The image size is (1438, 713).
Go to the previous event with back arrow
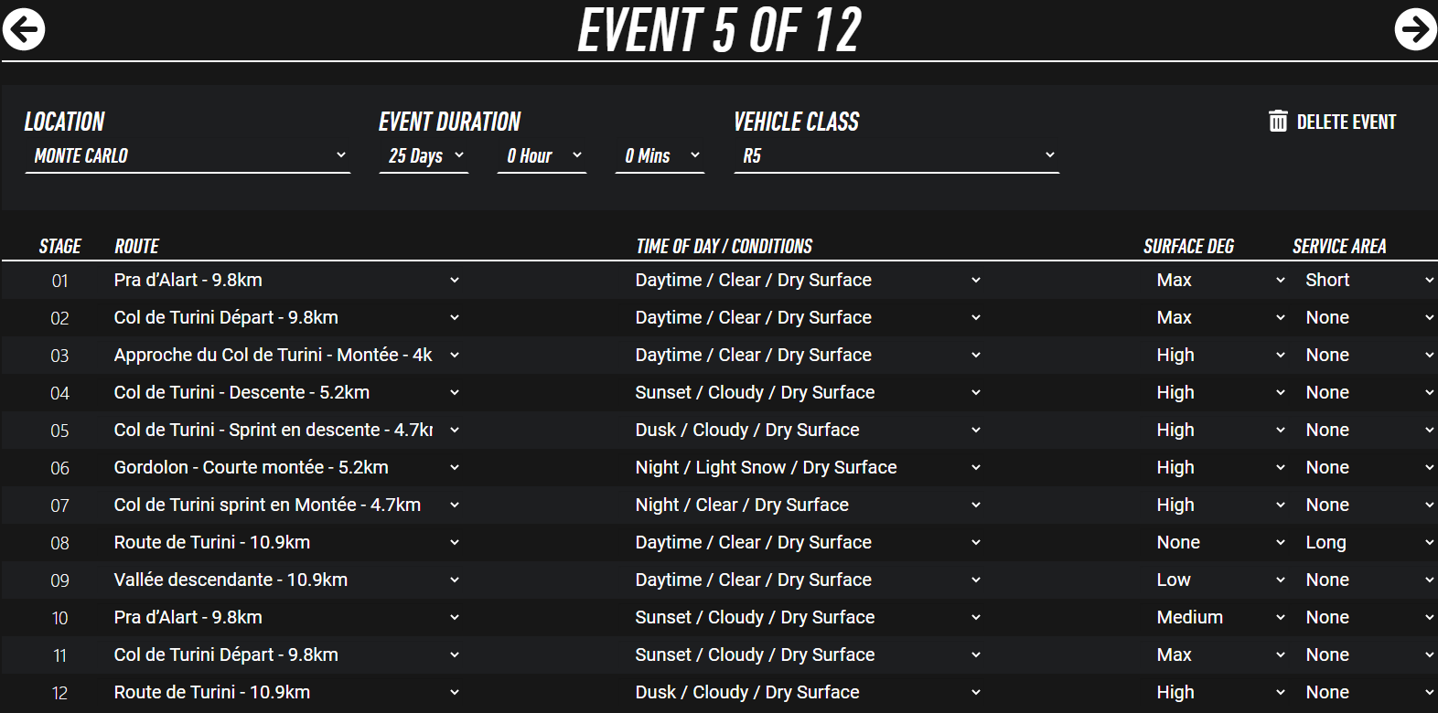pos(24,29)
